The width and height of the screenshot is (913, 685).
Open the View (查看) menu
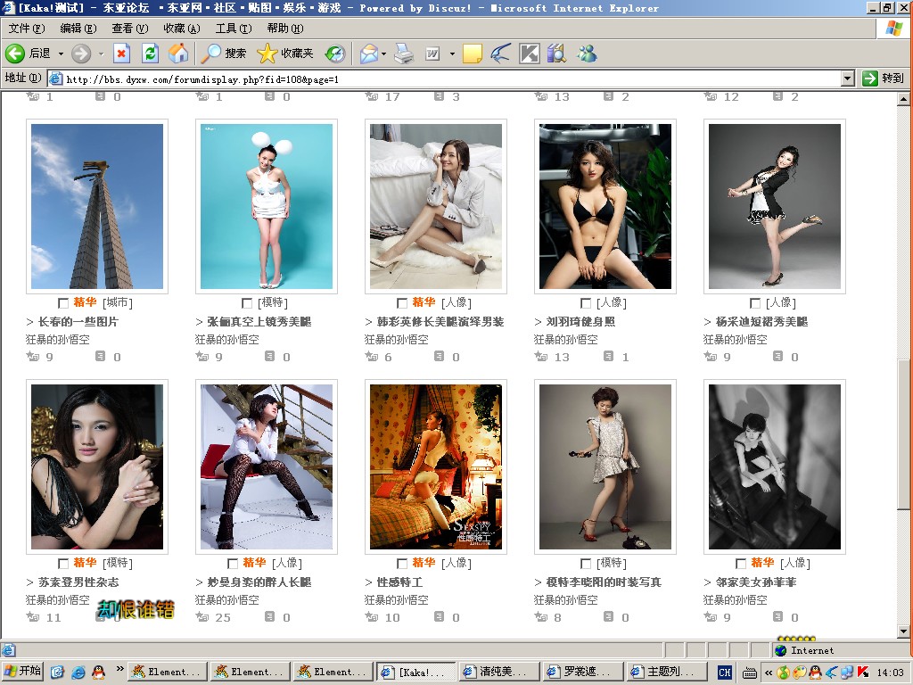(130, 28)
